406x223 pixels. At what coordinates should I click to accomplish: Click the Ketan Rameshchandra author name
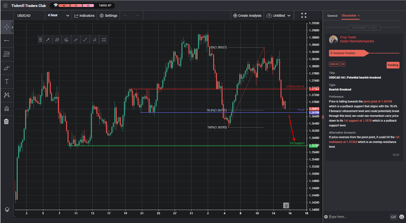[357, 41]
